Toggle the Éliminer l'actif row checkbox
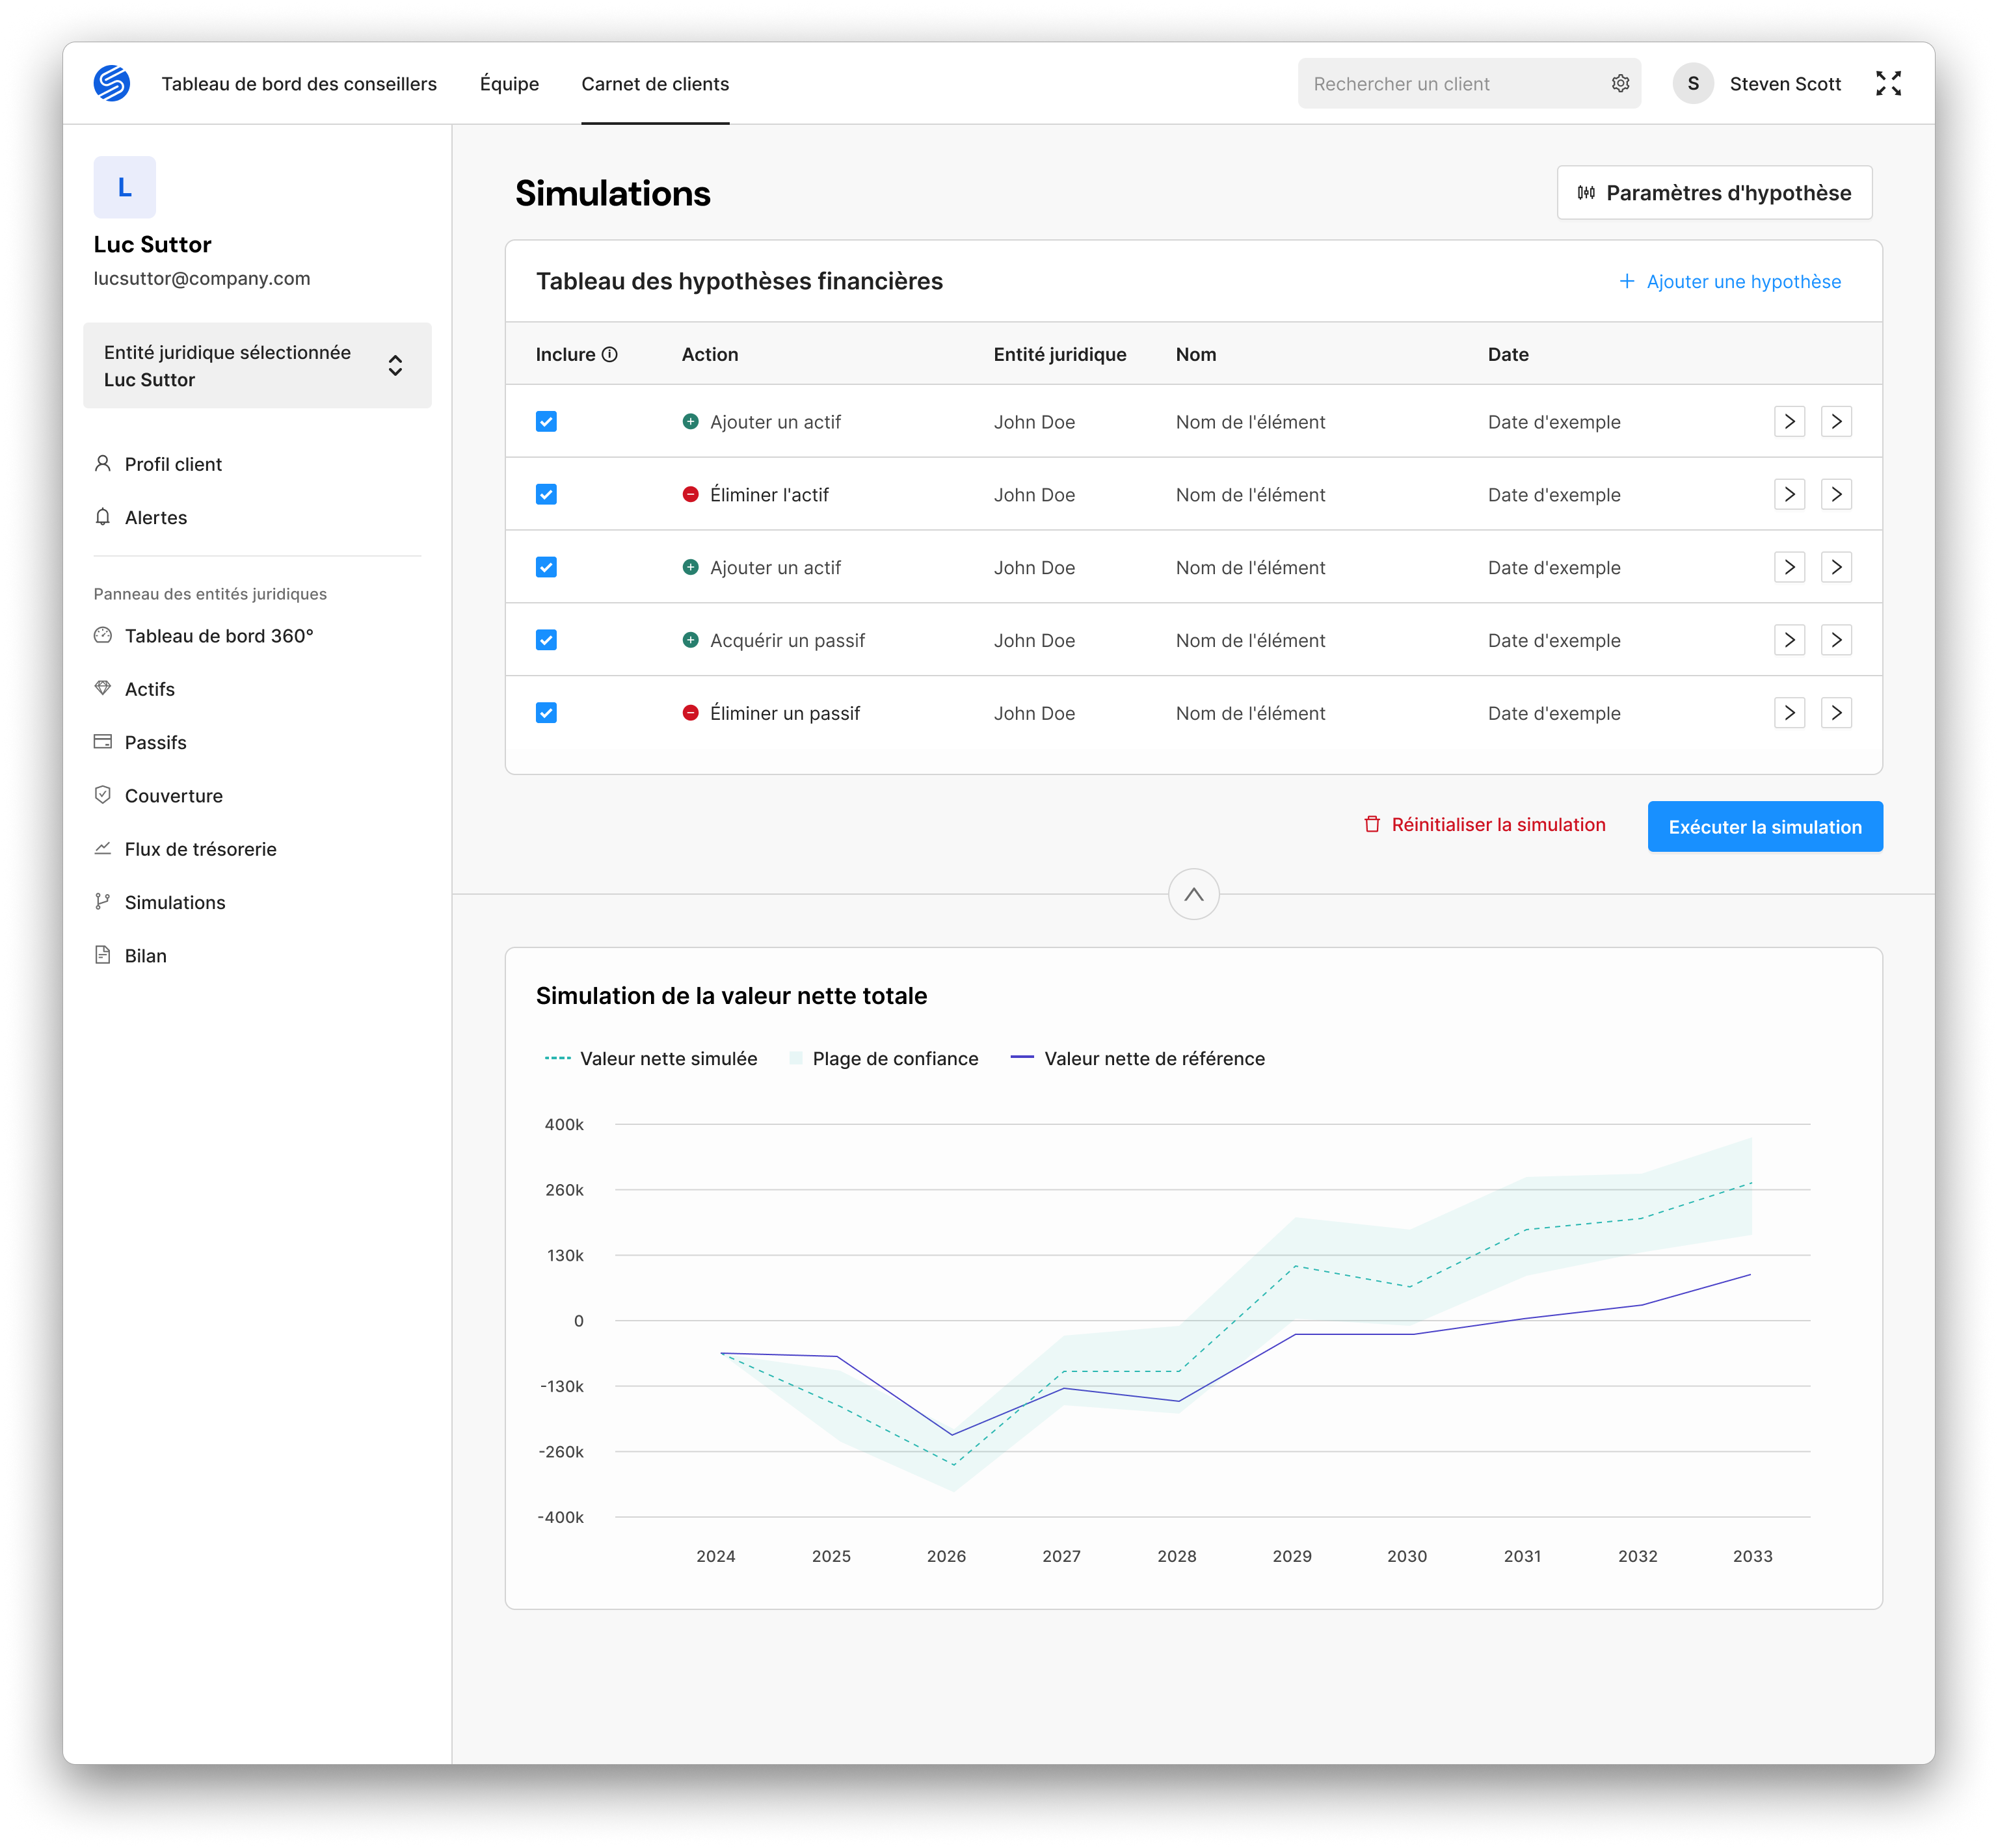Screen dimensions: 1998x1848 pos(546,494)
